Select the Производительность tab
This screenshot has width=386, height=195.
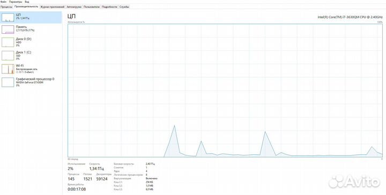26,6
